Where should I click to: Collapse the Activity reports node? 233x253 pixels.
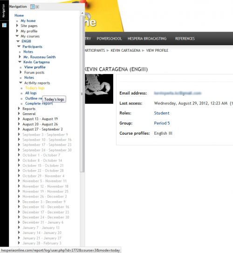[21, 82]
